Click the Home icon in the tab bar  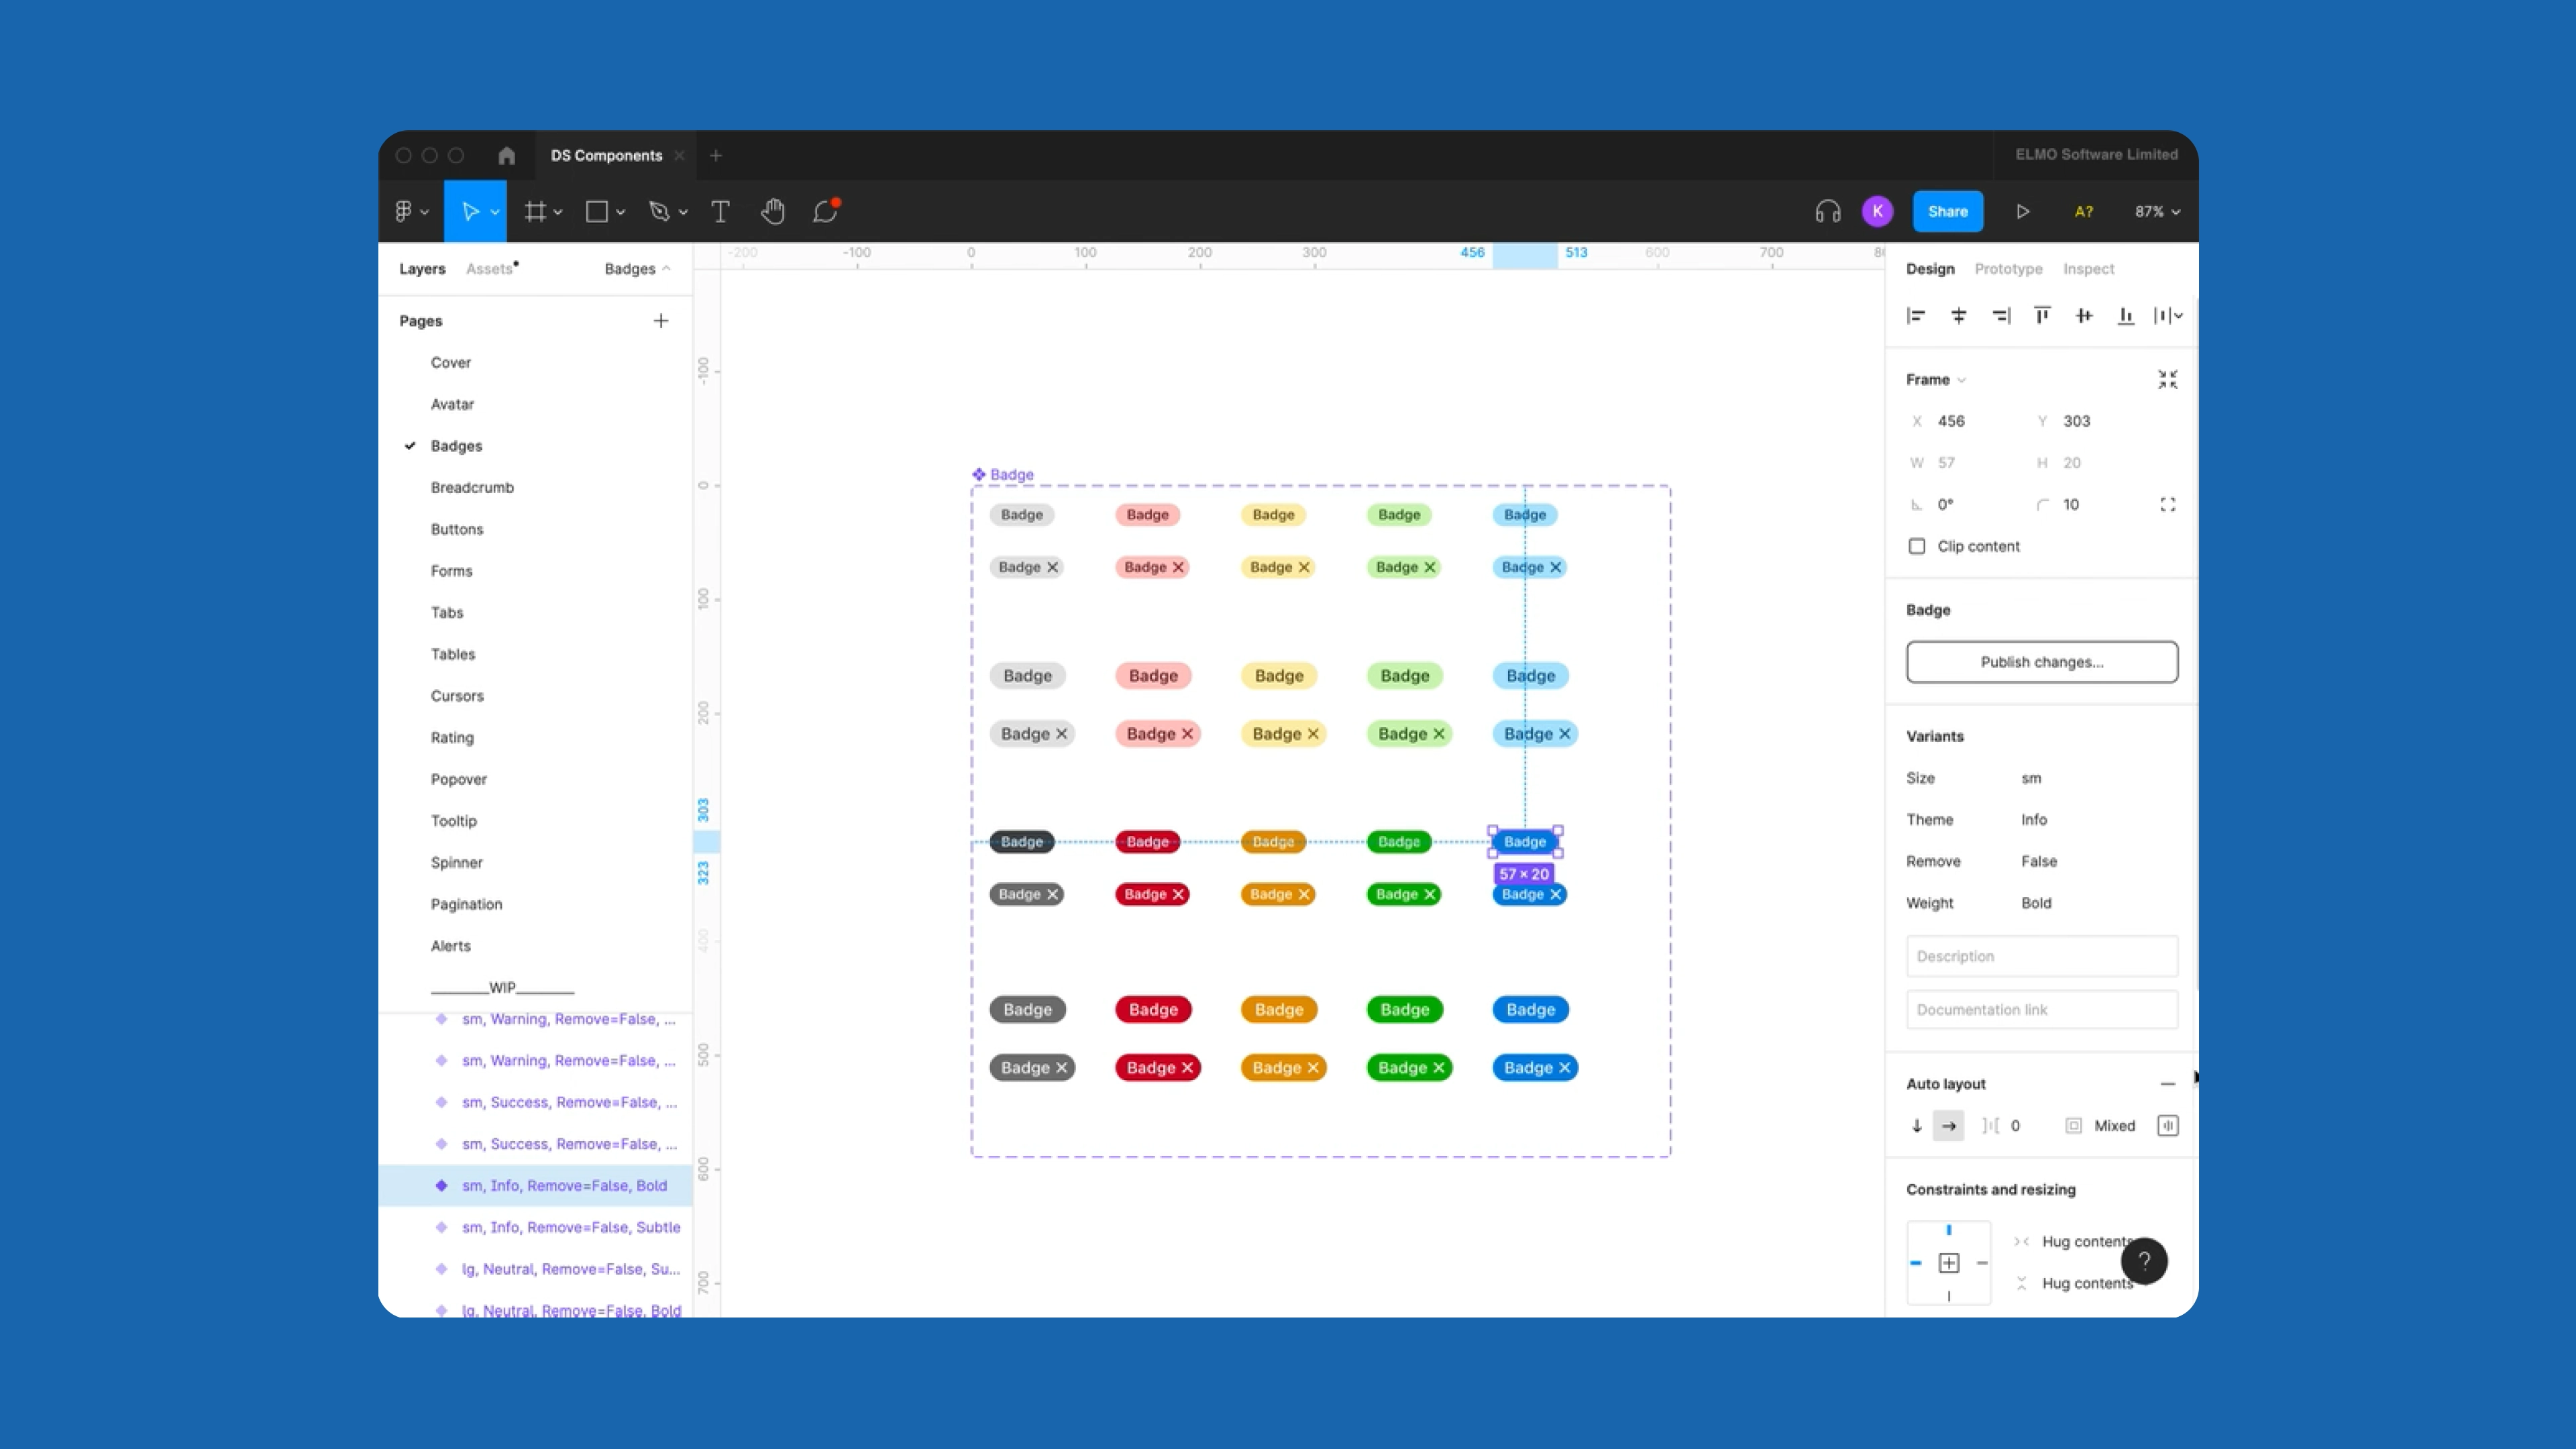point(507,155)
